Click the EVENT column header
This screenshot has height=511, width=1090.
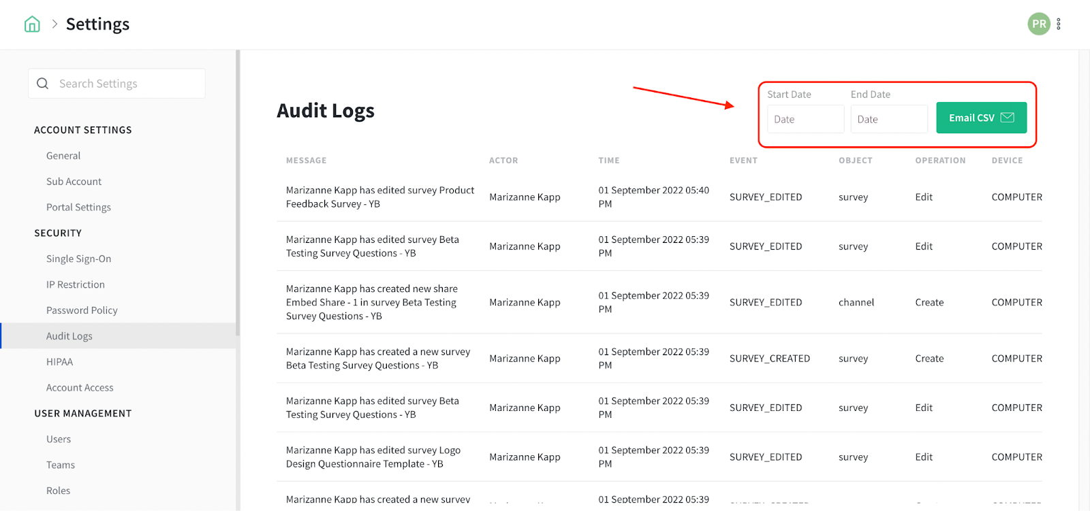pos(743,161)
